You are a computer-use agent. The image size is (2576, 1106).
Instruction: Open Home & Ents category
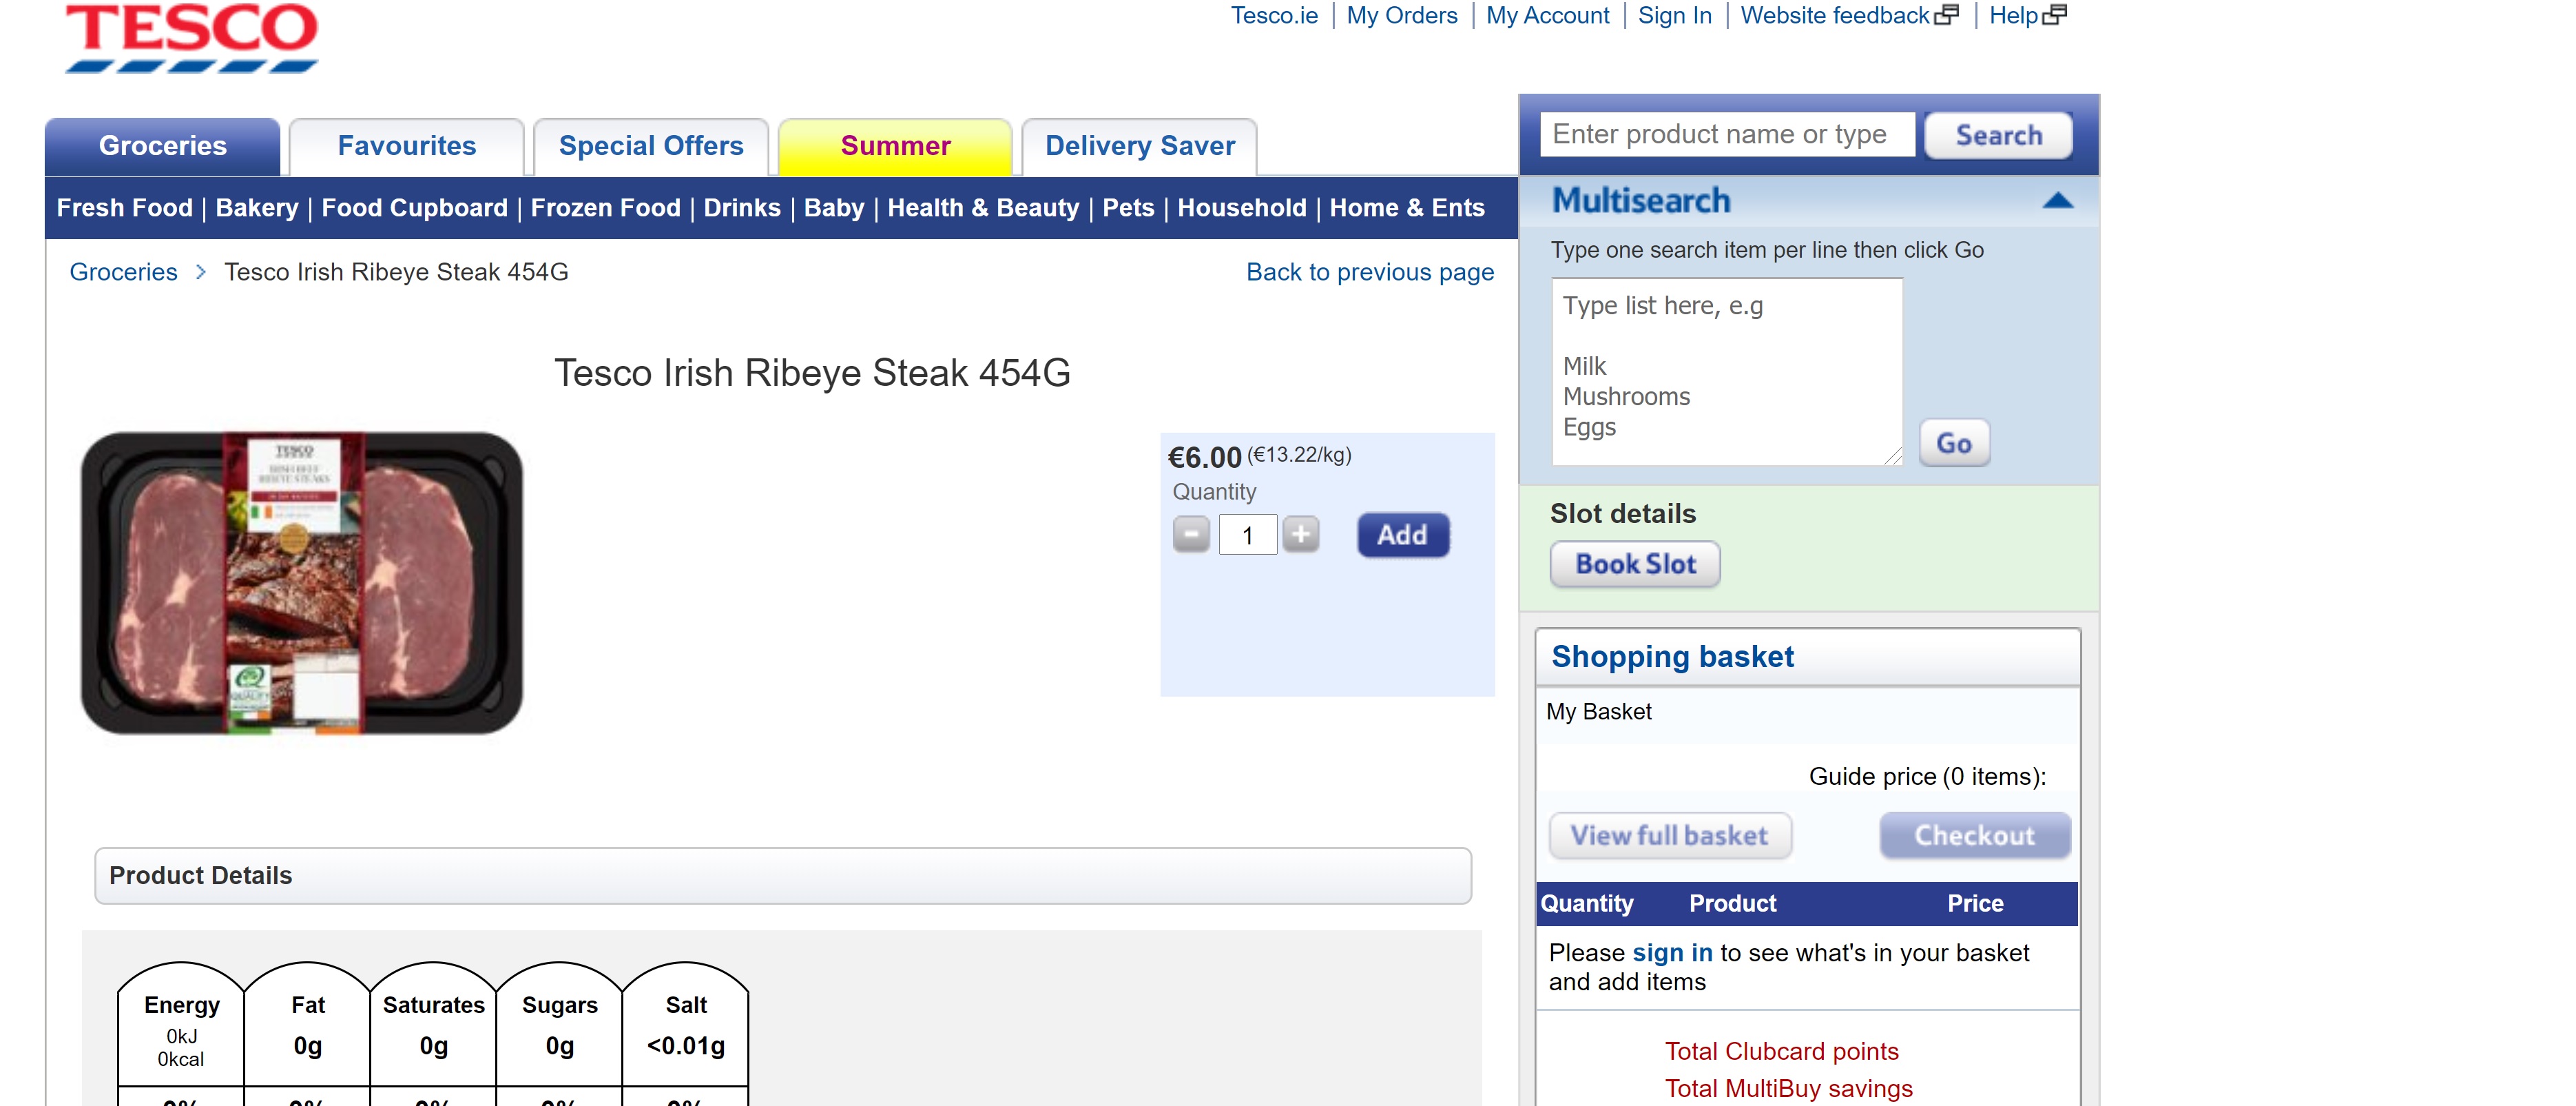coord(1407,208)
